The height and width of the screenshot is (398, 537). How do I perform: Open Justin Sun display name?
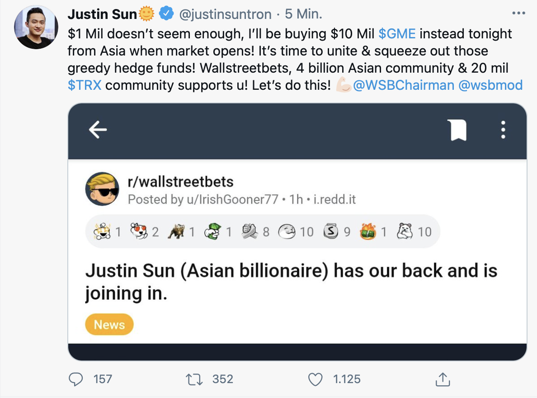click(102, 14)
